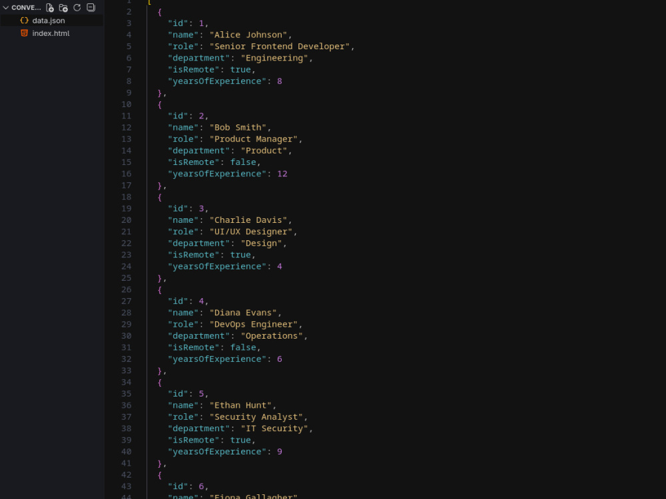Refresh the explorer file list

(x=77, y=7)
